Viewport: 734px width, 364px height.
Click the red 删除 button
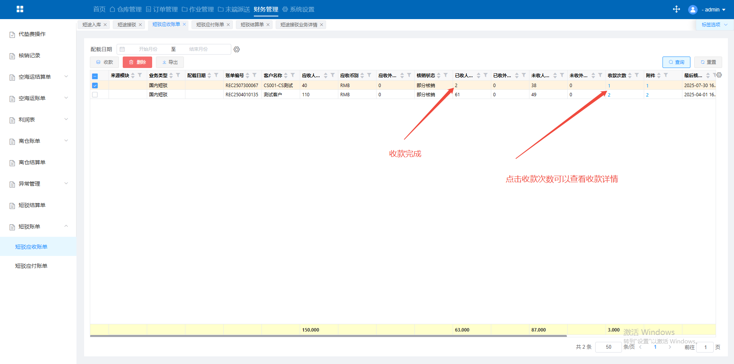point(137,62)
